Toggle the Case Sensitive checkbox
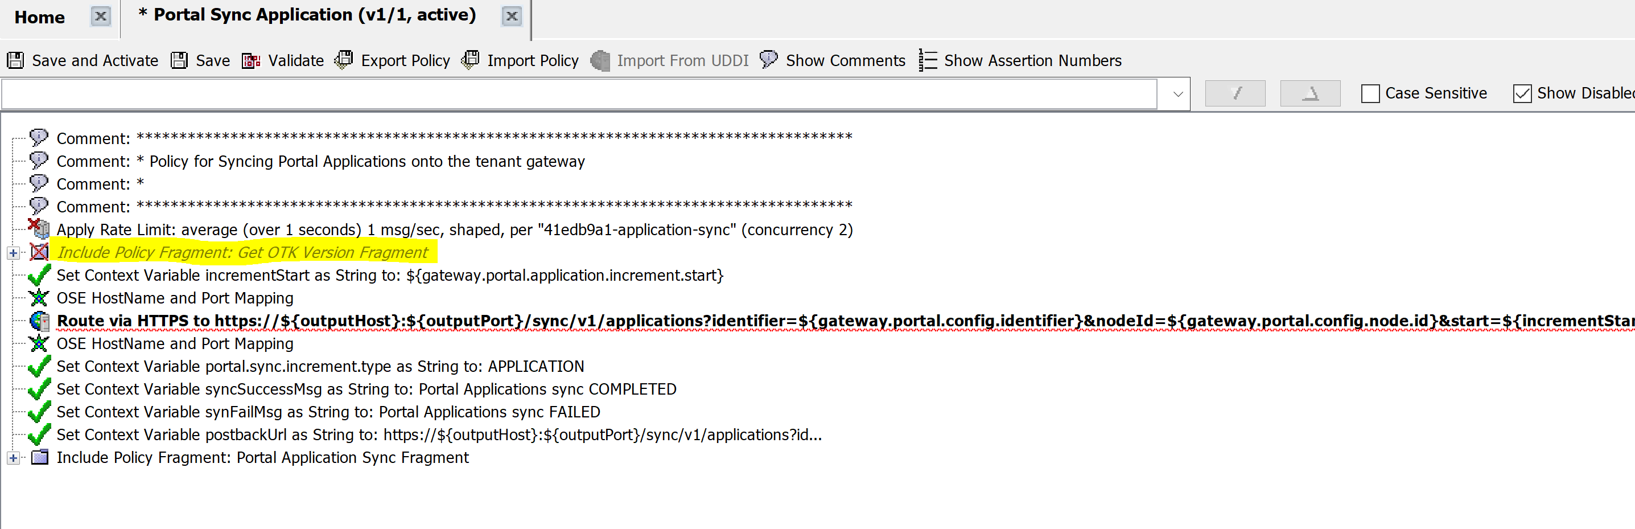1635x529 pixels. tap(1370, 93)
